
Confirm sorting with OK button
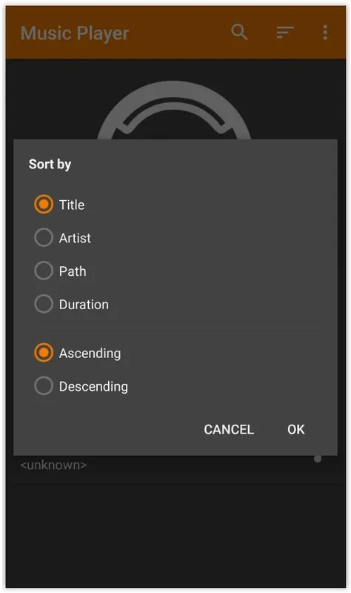click(x=296, y=429)
